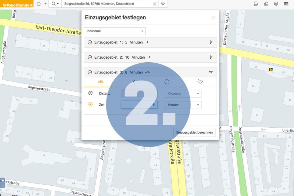
Task: Select the car travel mode tab
Action: pyautogui.click(x=100, y=82)
